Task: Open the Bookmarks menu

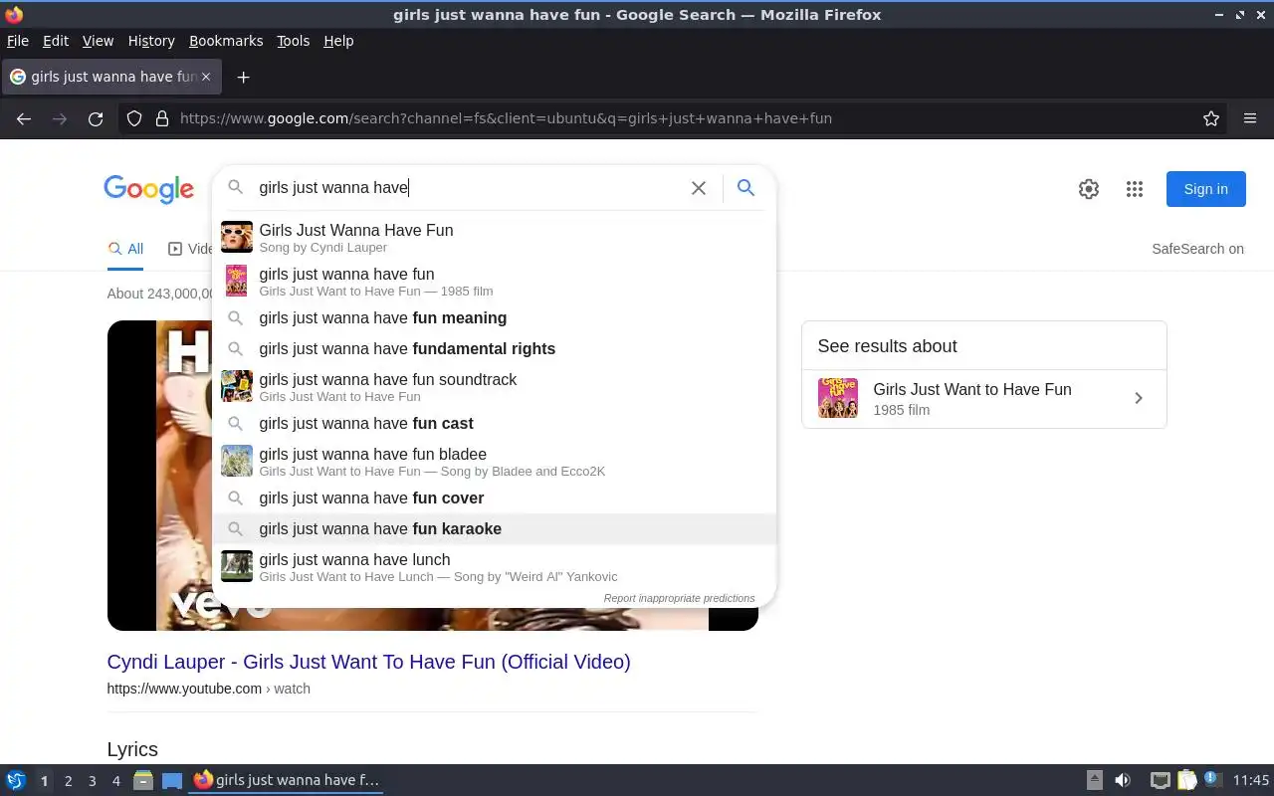Action: [x=226, y=41]
